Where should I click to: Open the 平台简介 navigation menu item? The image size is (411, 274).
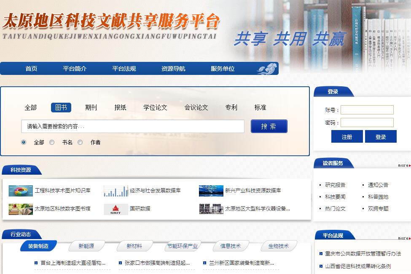(x=75, y=69)
